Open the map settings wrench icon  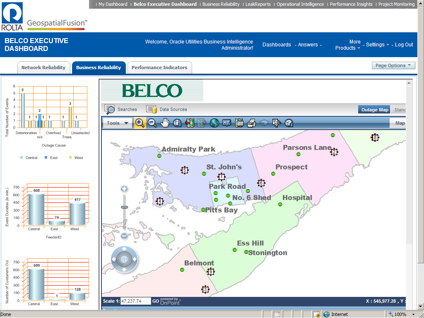(276, 123)
